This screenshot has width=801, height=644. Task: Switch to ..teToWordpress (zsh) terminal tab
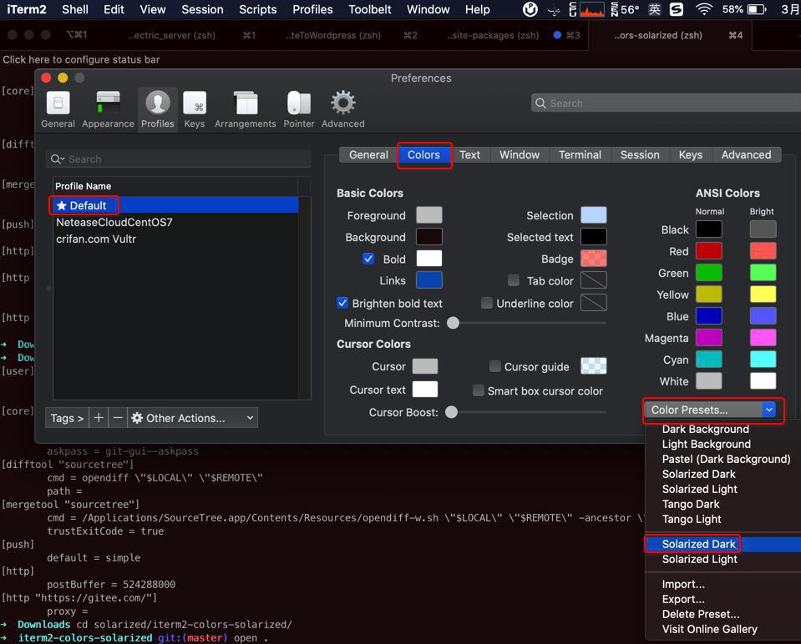pos(333,35)
